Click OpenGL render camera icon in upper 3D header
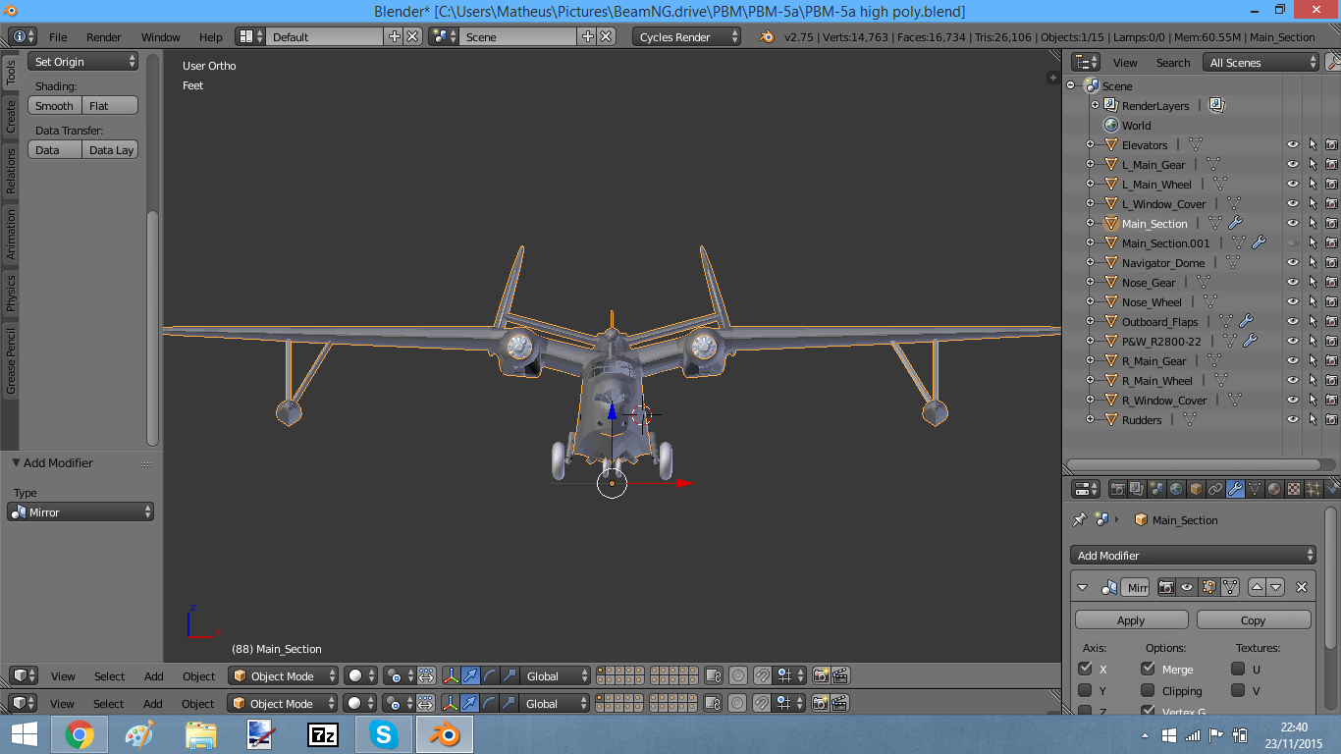This screenshot has width=1341, height=754. point(821,675)
